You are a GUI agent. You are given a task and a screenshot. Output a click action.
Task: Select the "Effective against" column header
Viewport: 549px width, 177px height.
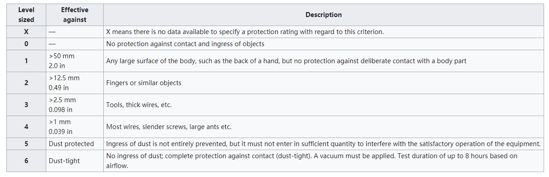[x=75, y=15]
